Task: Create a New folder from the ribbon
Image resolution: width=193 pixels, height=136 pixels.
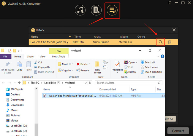Action: 97,68
